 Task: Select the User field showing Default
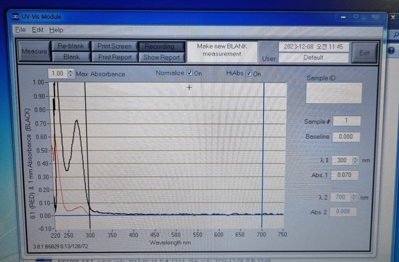(313, 58)
